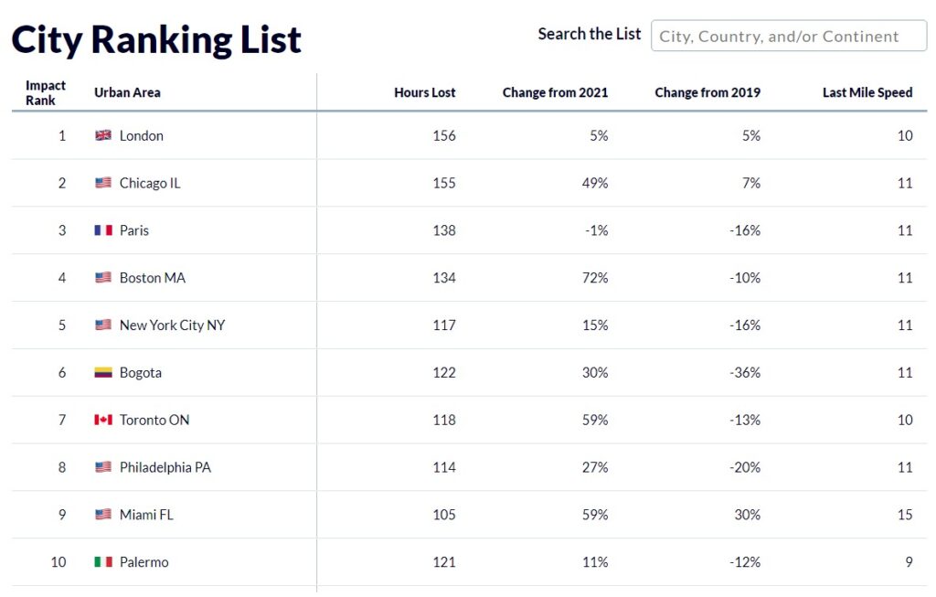Click the City Ranking List heading
Screen dimensions: 936x597
(x=156, y=40)
